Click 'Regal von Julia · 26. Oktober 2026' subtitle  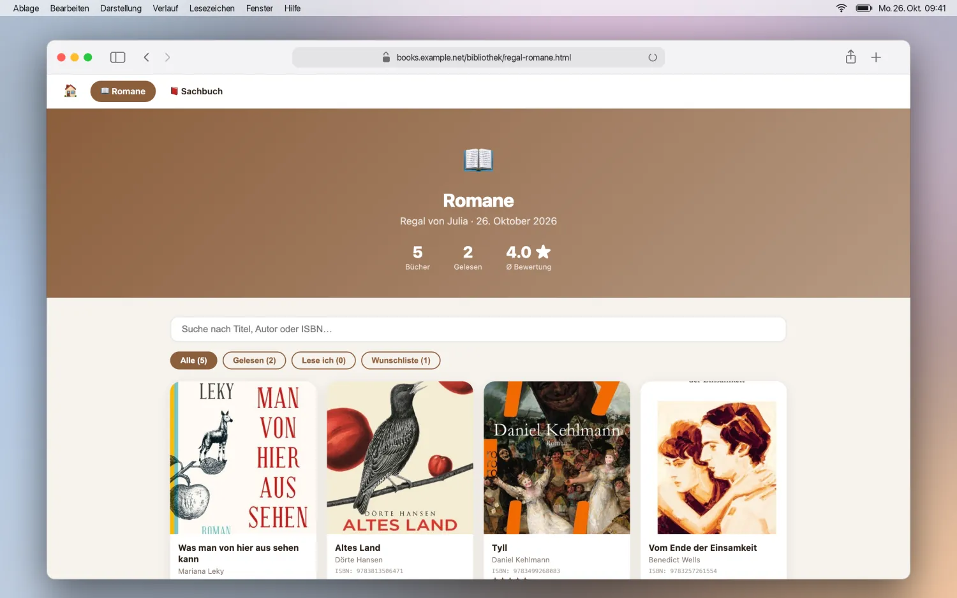tap(478, 221)
